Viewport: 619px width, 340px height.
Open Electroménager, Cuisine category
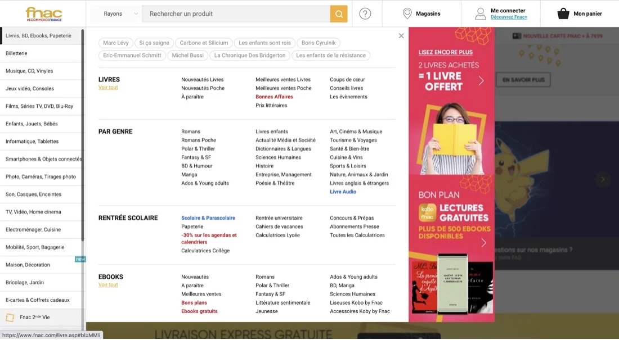click(42, 229)
